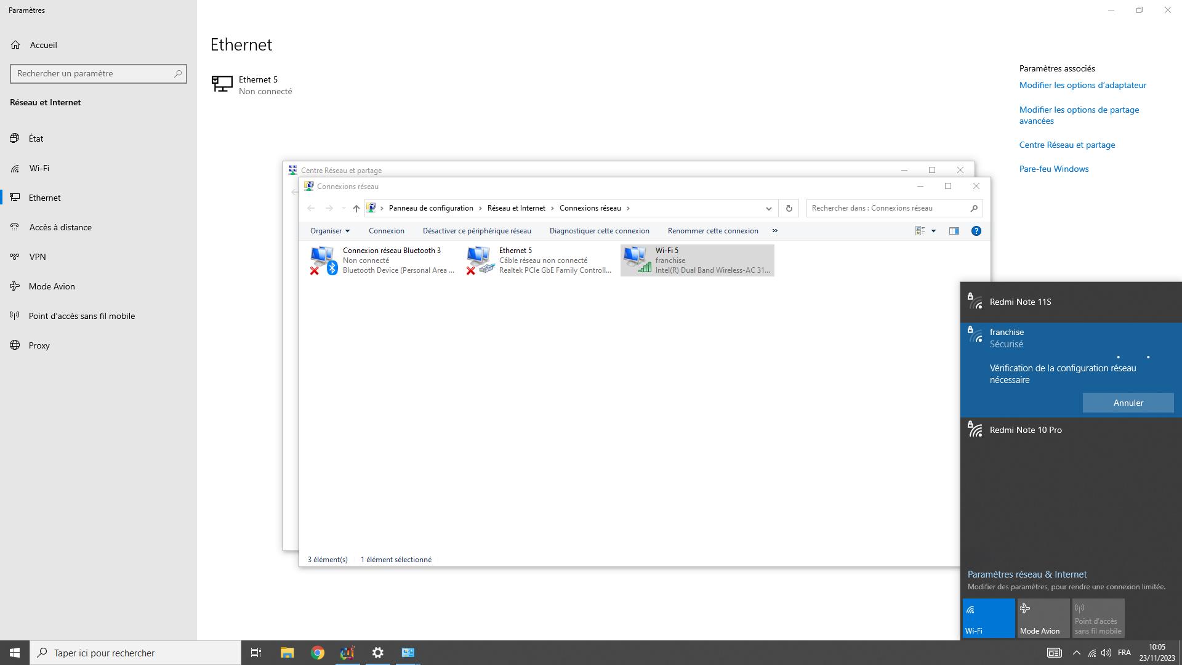Select the Ethernet 5 adapter icon
This screenshot has width=1182, height=665.
(480, 260)
